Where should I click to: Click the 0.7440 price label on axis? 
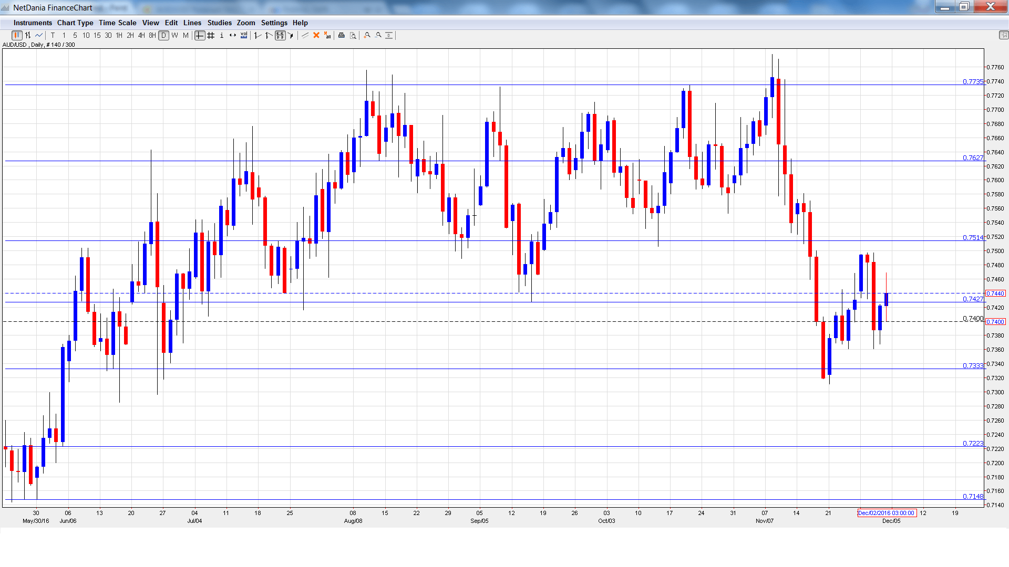(995, 293)
